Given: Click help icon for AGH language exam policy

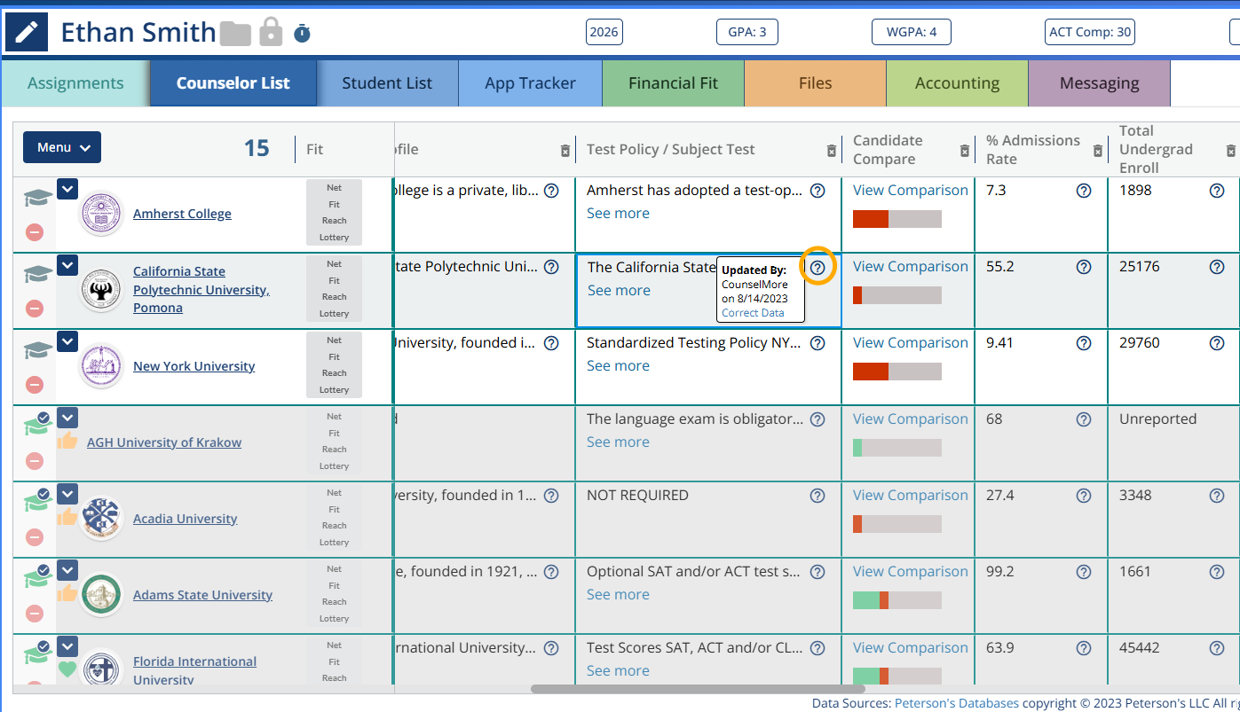Looking at the screenshot, I should [817, 419].
